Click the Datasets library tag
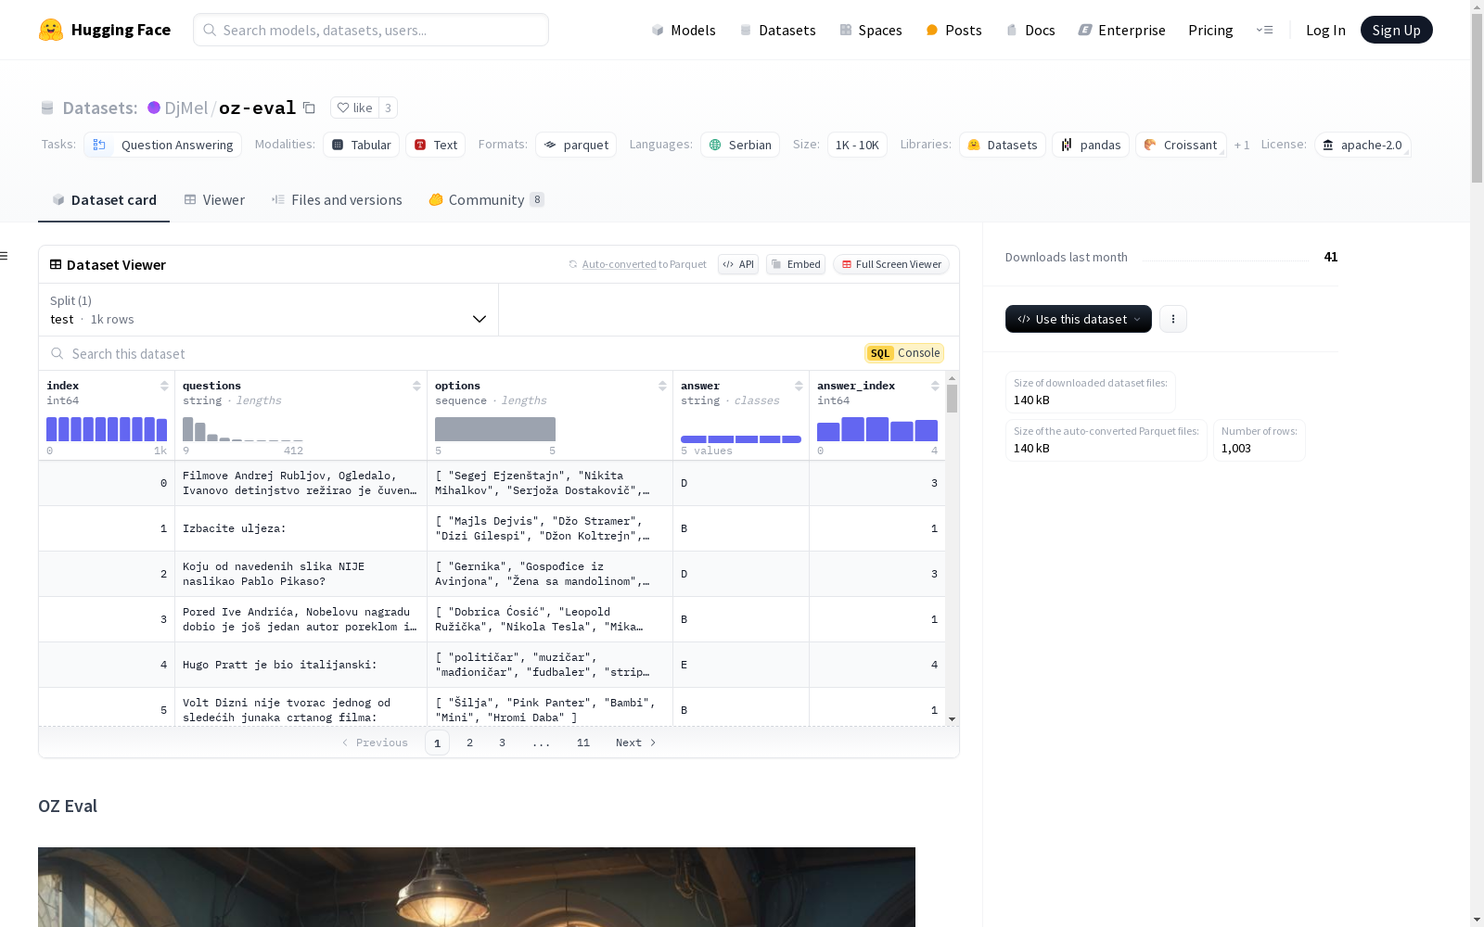The height and width of the screenshot is (927, 1484). [1003, 145]
